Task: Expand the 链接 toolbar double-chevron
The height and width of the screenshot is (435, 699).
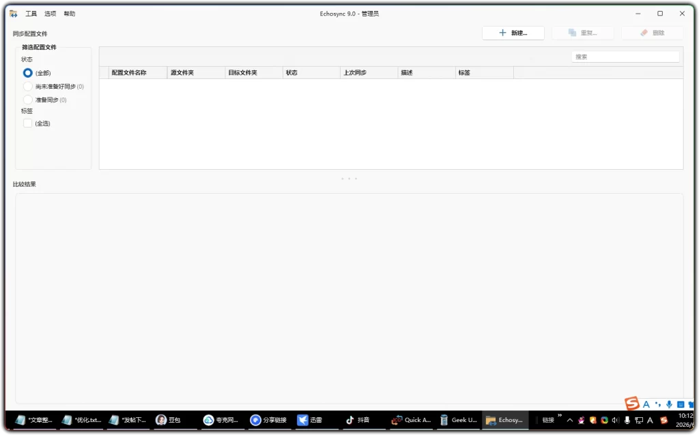Action: click(560, 415)
